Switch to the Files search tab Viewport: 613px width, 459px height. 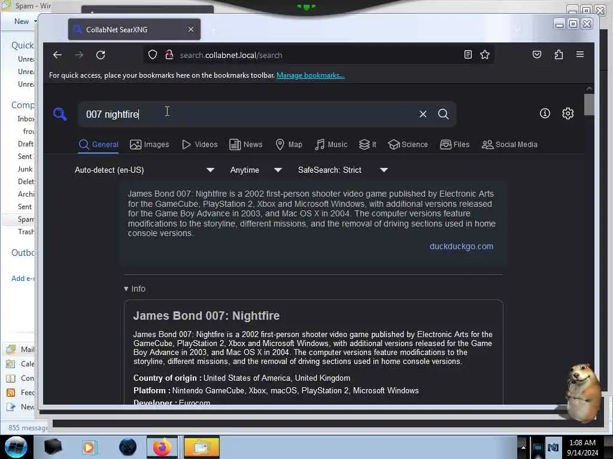[454, 145]
